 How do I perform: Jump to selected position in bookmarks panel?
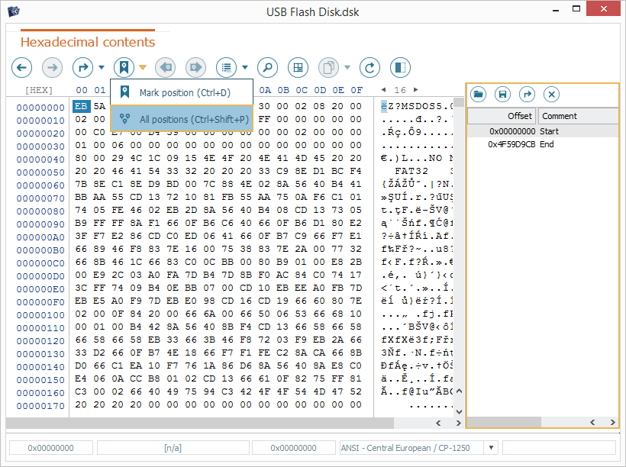click(527, 94)
